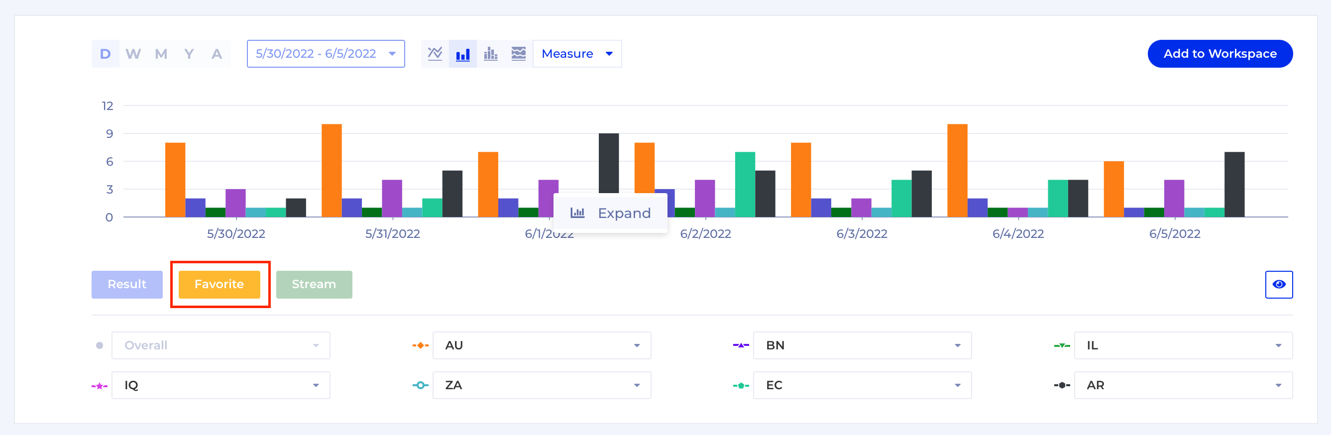Click the EC green pentagon legend marker

pos(741,385)
